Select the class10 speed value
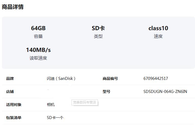This screenshot has height=125, width=195. (x=158, y=28)
